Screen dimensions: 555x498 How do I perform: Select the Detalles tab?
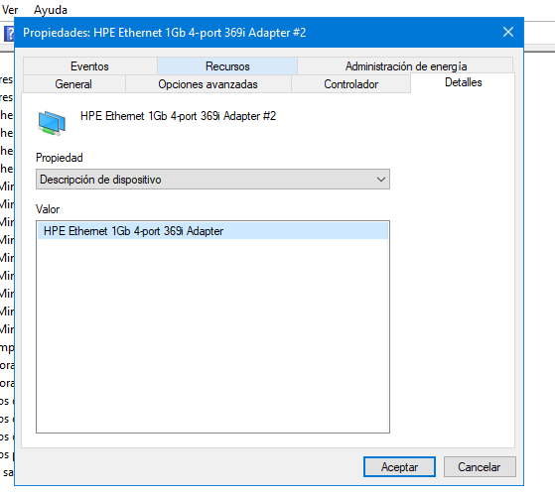tap(463, 82)
